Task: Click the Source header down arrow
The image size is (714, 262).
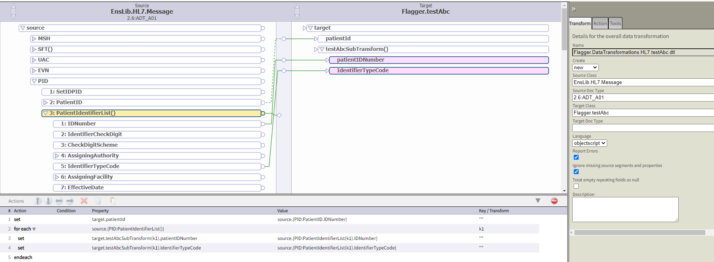Action: point(13,16)
